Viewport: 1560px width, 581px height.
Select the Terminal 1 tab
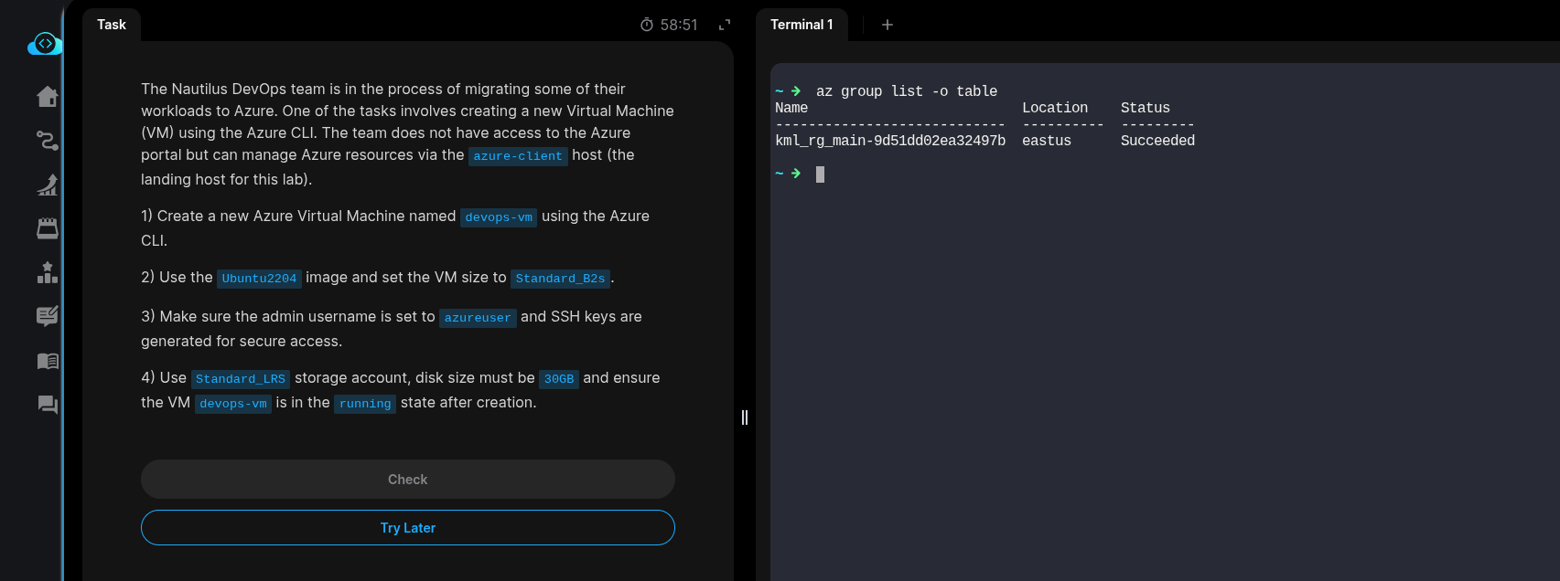pyautogui.click(x=802, y=25)
